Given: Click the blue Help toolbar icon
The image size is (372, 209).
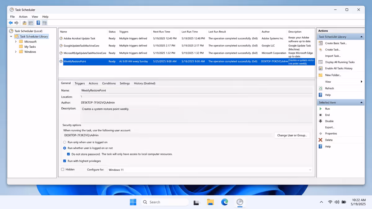Looking at the screenshot, I should [x=38, y=23].
